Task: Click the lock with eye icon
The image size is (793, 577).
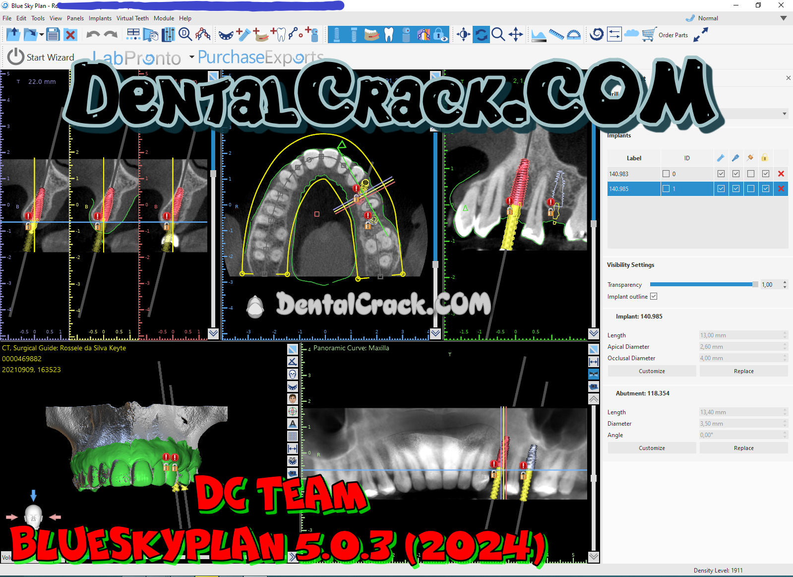Action: point(440,35)
